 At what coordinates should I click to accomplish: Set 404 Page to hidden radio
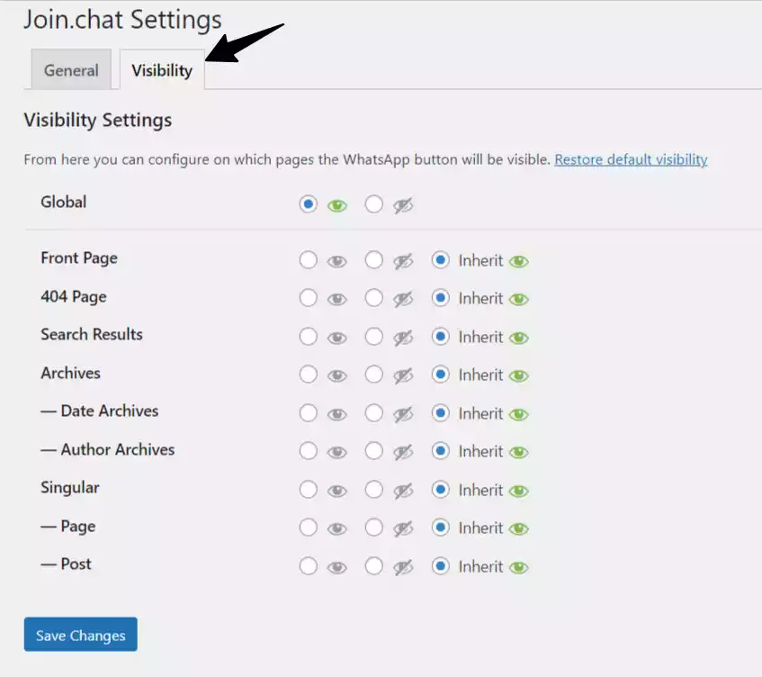(373, 298)
